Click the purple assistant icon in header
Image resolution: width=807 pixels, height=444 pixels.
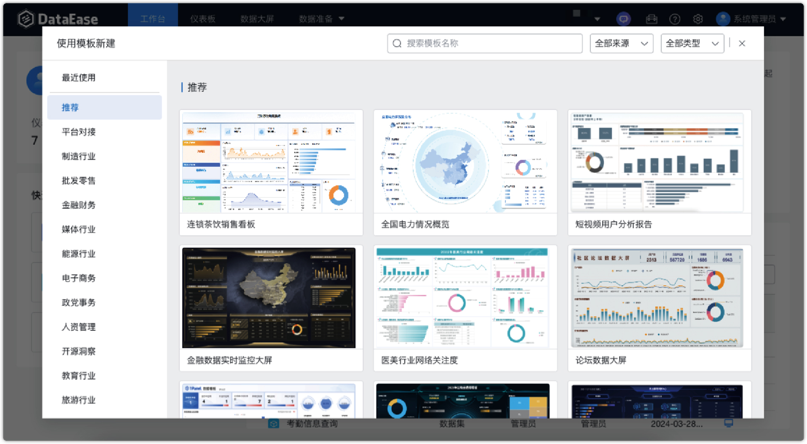click(x=624, y=19)
